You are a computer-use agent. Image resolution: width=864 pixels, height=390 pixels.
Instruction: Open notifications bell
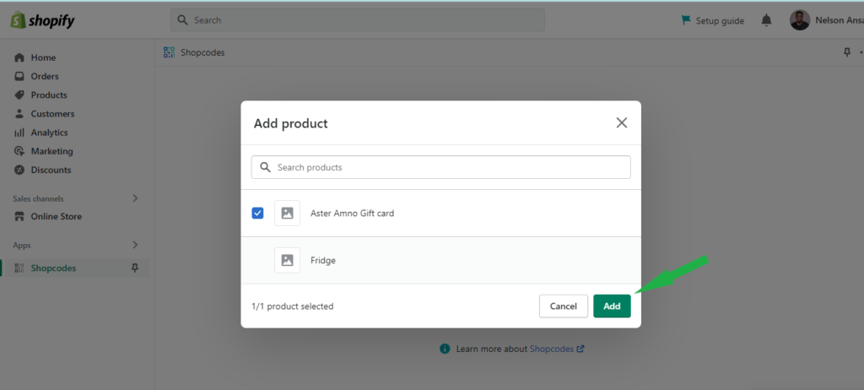tap(766, 20)
